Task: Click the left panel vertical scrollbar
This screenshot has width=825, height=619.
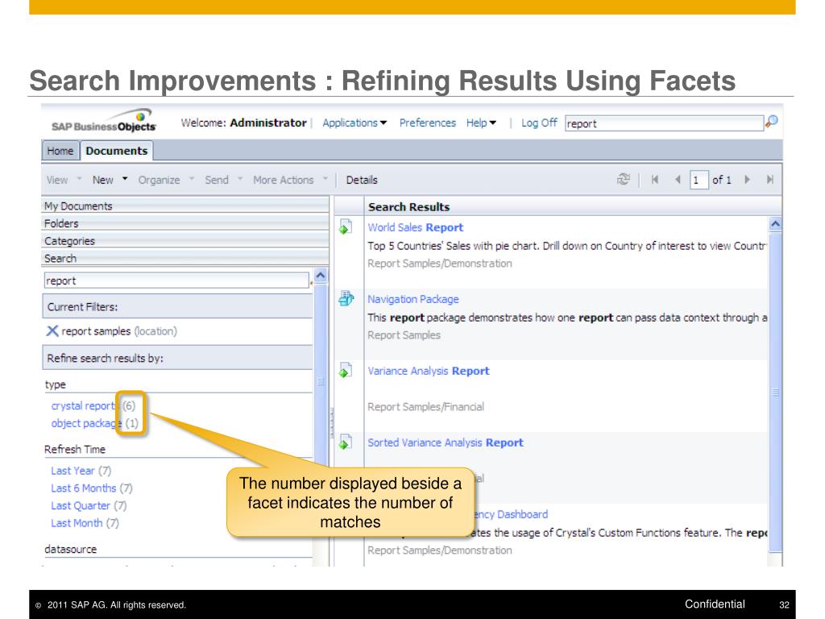Action: 321,381
